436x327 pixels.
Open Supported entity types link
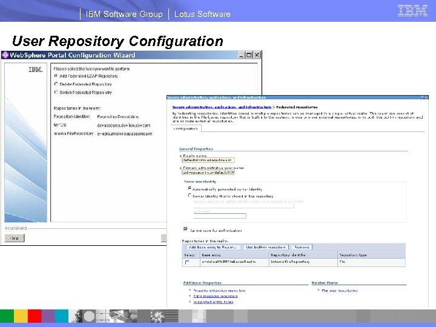click(x=213, y=302)
